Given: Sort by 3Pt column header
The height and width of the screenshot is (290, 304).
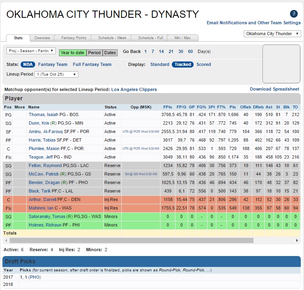Looking at the screenshot, I should click(211, 107).
